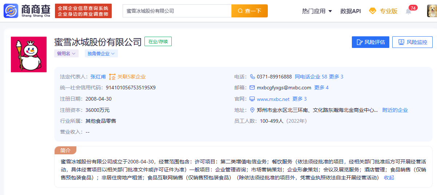The image size is (437, 195).
Task: Focus the company name search input
Action: coord(177,11)
